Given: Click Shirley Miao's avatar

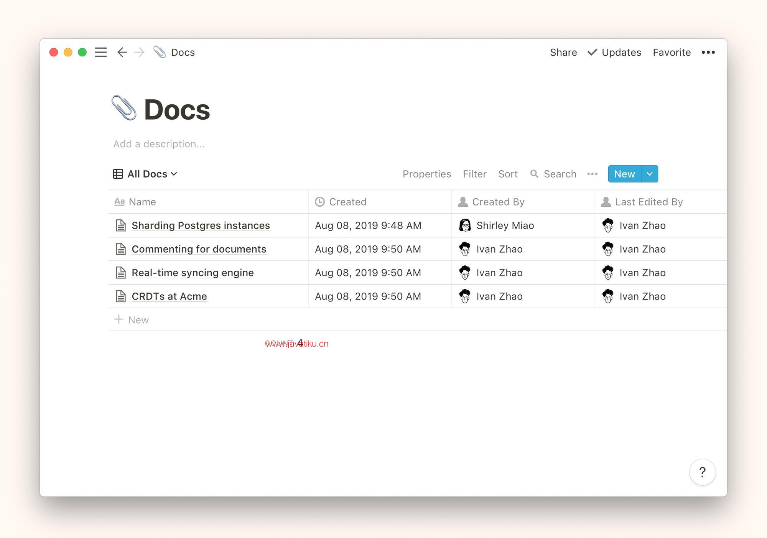Looking at the screenshot, I should [465, 225].
